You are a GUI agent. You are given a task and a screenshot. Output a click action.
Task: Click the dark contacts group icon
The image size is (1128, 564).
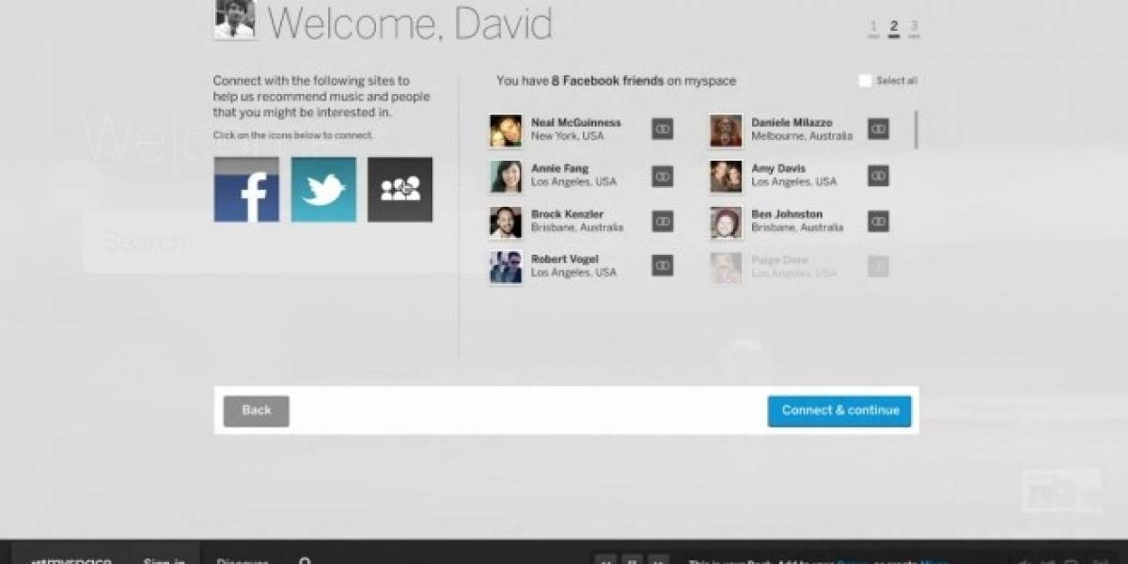[x=400, y=189]
